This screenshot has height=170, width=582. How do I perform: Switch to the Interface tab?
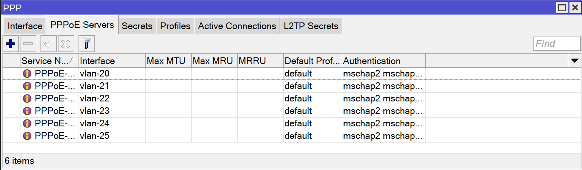[x=25, y=26]
